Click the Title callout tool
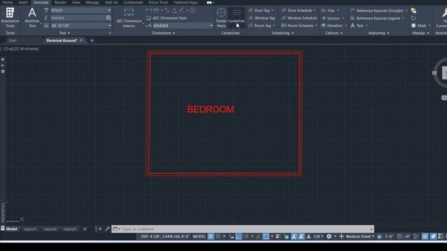Viewport: 447px width, 251px height. point(328,10)
